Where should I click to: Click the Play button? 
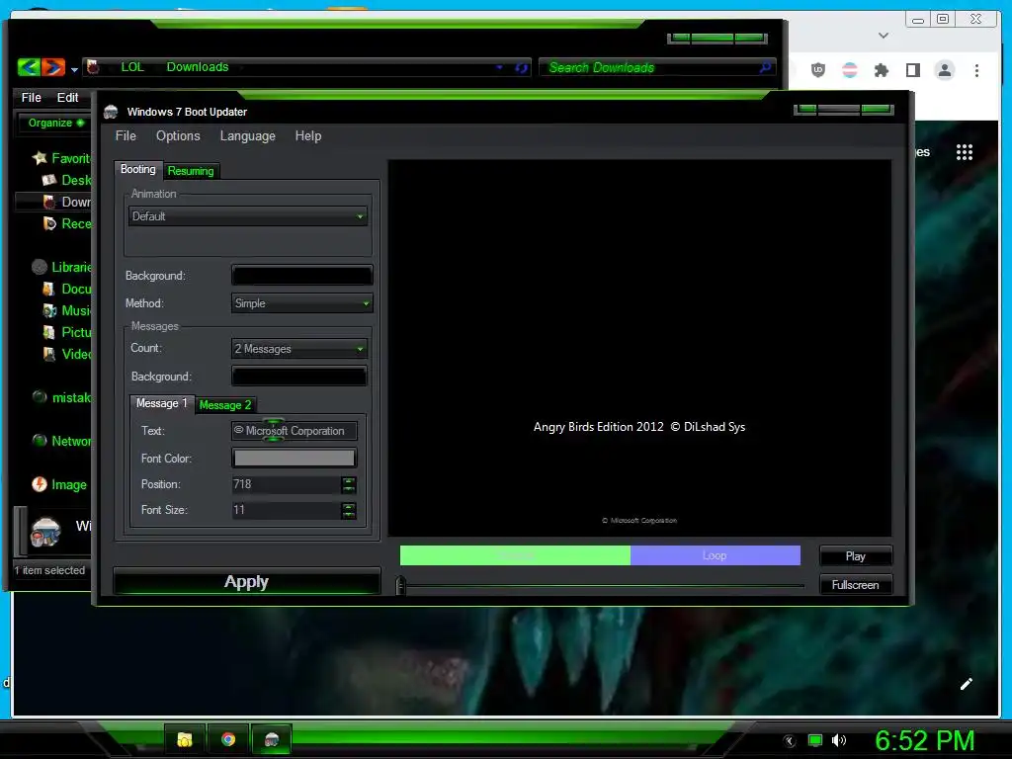[856, 555]
